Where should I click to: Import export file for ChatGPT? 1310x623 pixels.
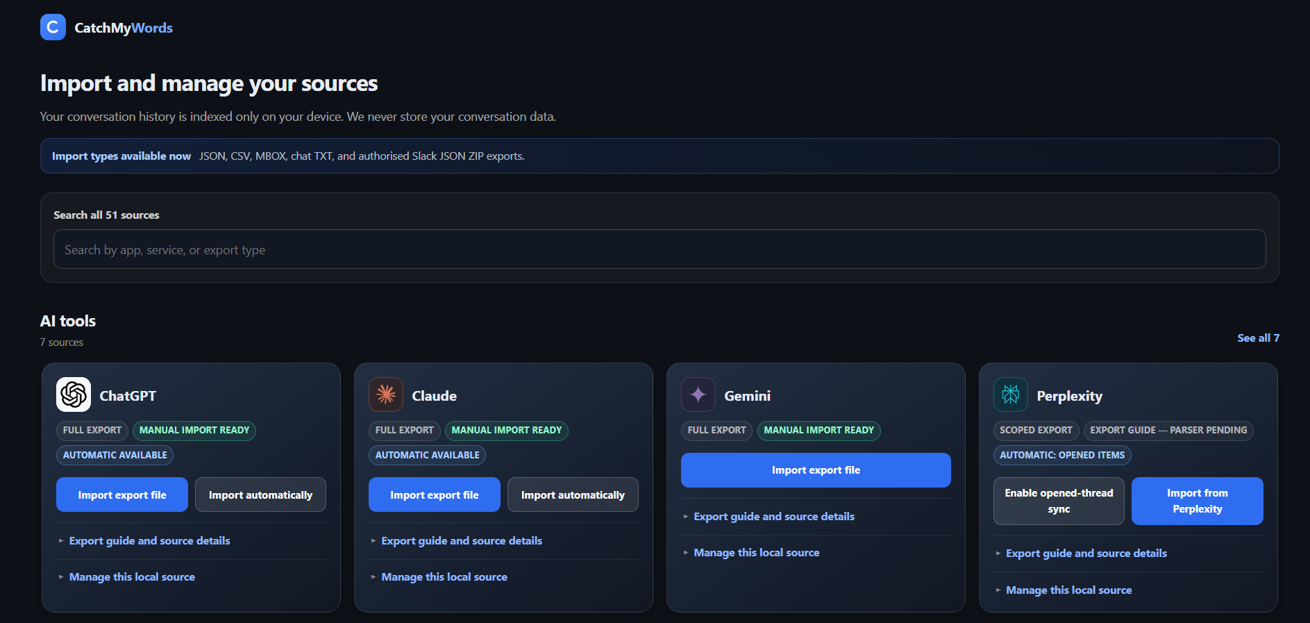click(122, 495)
